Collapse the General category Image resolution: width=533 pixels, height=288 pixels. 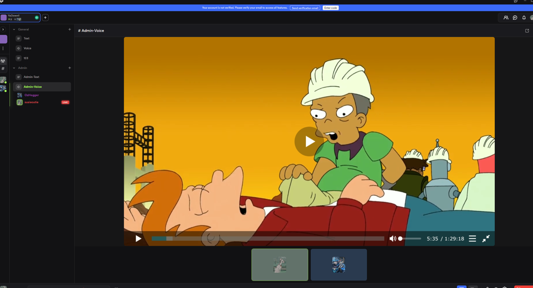(14, 29)
